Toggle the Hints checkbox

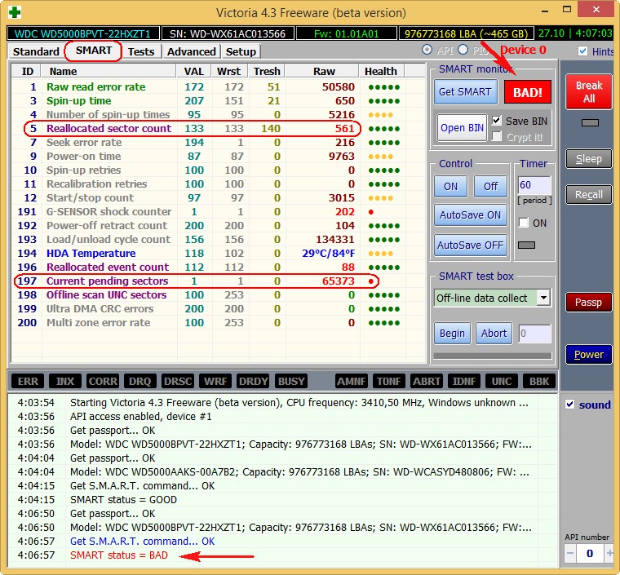(582, 51)
